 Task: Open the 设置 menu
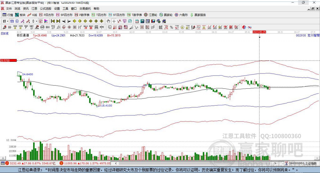57,8
